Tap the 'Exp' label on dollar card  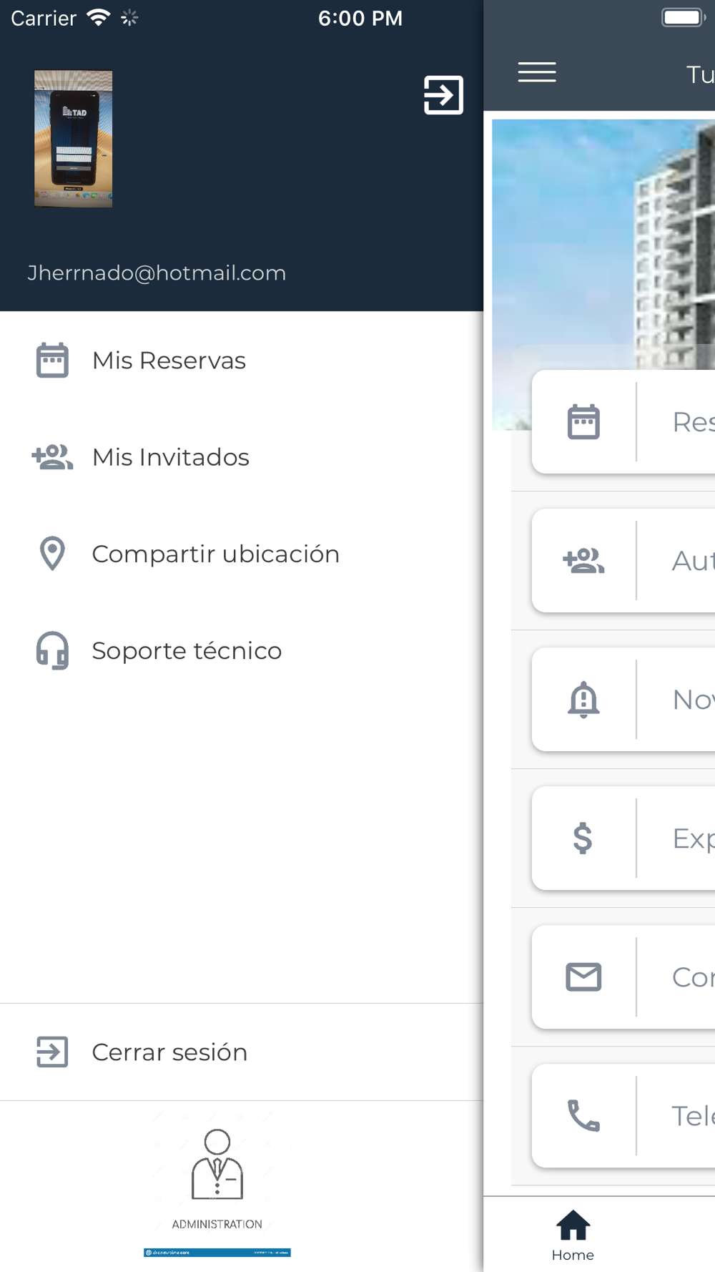[x=694, y=838]
